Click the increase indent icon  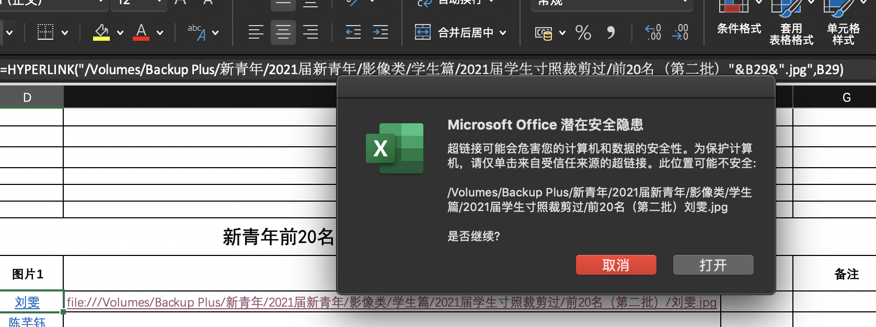point(381,32)
